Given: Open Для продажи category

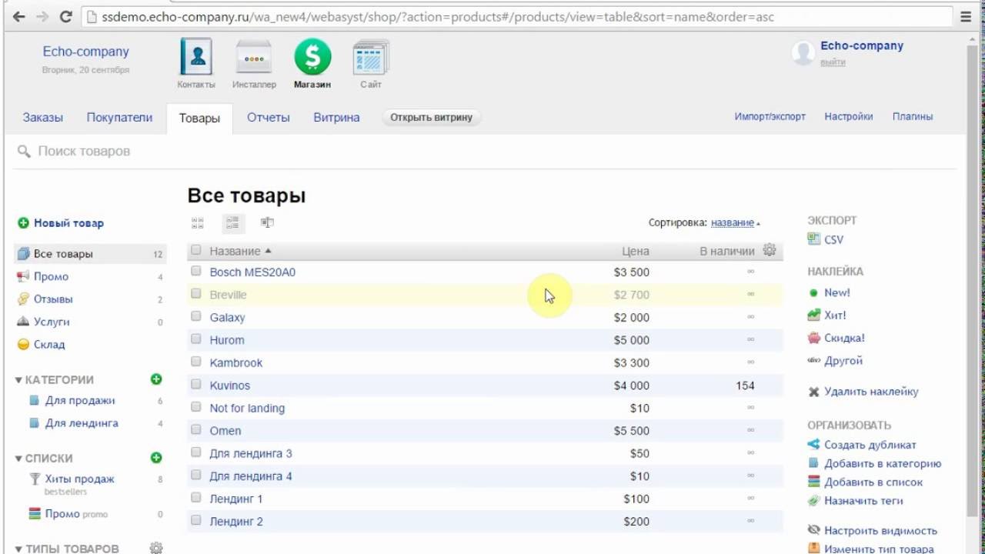Looking at the screenshot, I should [x=80, y=401].
